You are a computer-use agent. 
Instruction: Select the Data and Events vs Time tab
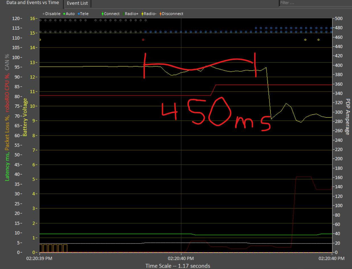32,3
